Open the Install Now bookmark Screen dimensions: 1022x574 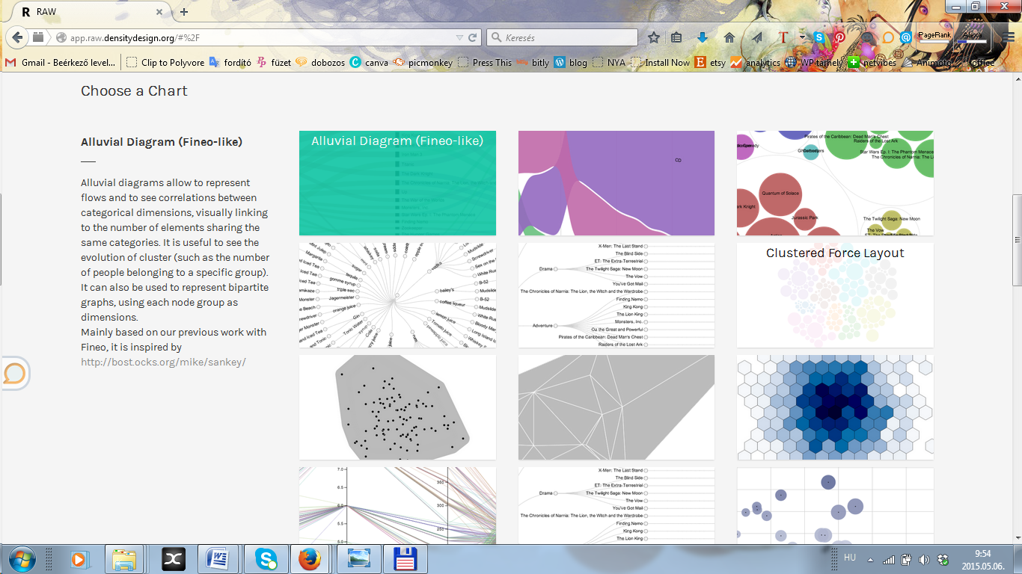[x=660, y=63]
